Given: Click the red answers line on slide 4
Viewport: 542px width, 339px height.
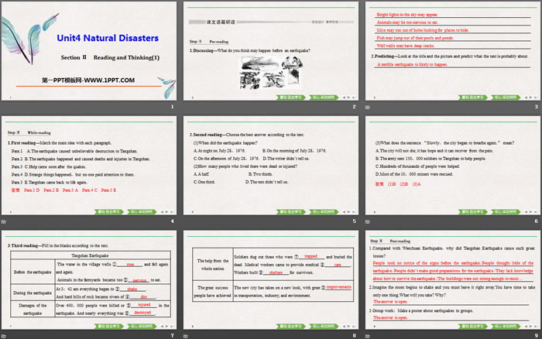Looking at the screenshot, I should (63, 190).
